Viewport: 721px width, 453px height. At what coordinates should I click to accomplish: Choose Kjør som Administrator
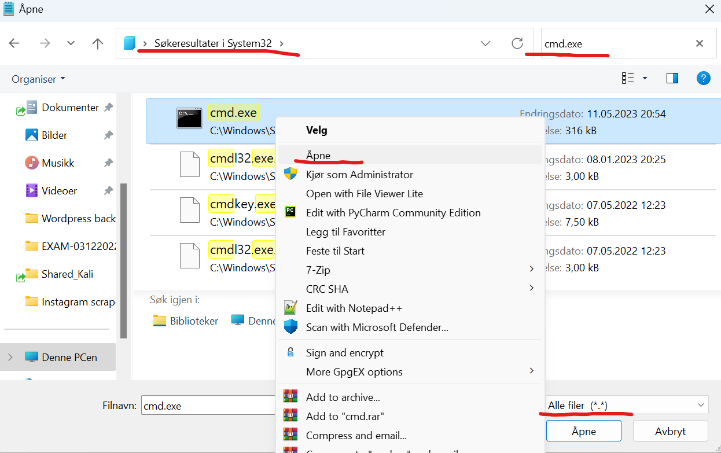359,175
